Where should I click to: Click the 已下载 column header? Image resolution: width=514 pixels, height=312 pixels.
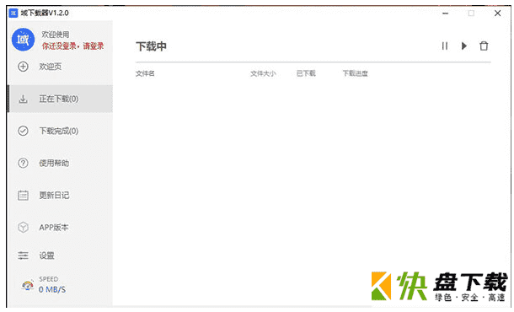tap(306, 73)
